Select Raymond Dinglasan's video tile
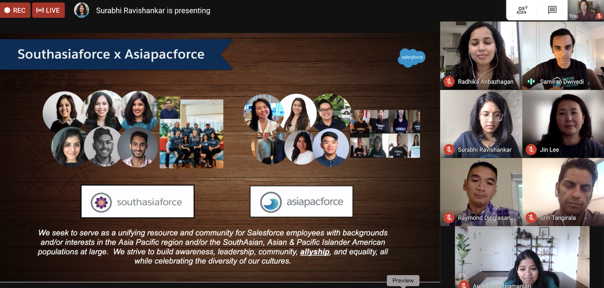This screenshot has width=604, height=288. pyautogui.click(x=481, y=192)
